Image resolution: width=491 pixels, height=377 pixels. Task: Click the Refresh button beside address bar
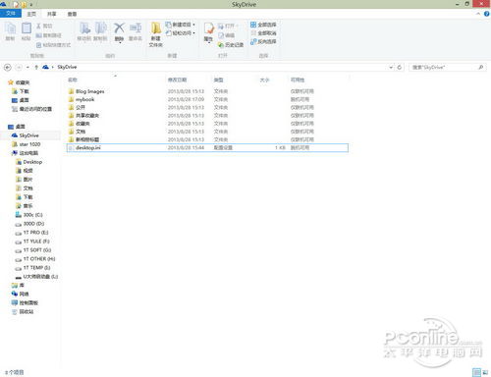(x=400, y=67)
